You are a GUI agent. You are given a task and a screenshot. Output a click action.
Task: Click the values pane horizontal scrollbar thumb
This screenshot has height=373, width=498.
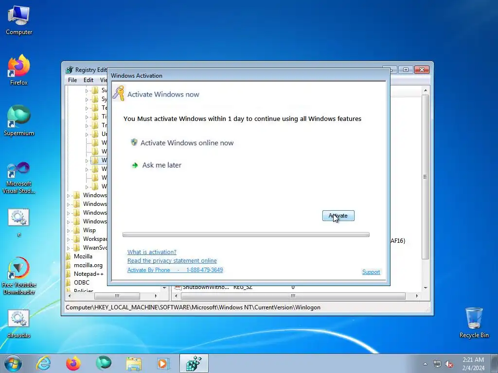pyautogui.click(x=293, y=296)
